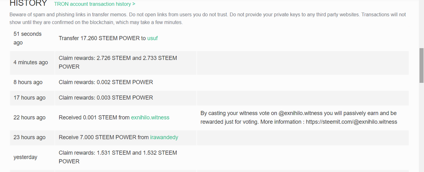Screen dimensions: 424x172
Task: Click the witness vote memo text
Action: point(298,117)
